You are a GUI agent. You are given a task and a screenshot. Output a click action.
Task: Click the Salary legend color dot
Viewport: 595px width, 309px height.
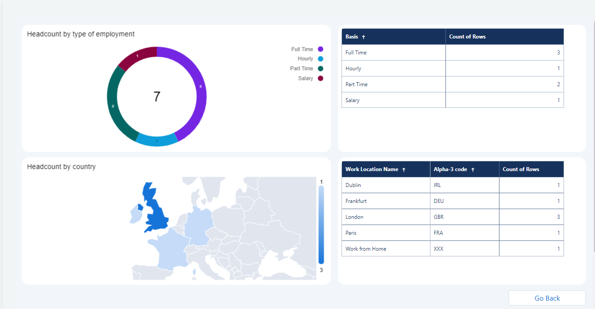pyautogui.click(x=320, y=78)
